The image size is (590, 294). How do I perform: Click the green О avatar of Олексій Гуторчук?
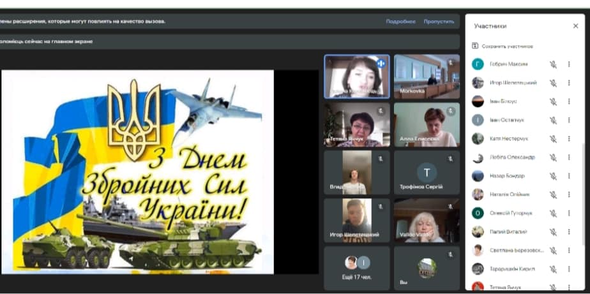478,213
